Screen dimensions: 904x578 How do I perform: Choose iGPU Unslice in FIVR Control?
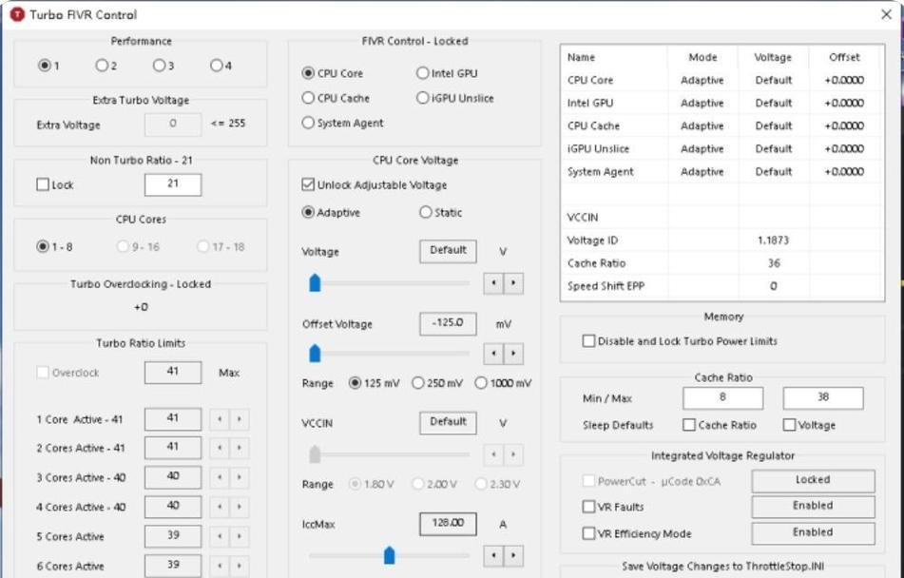[423, 98]
